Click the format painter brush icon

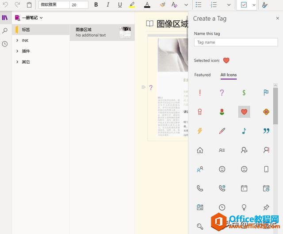(x=163, y=5)
